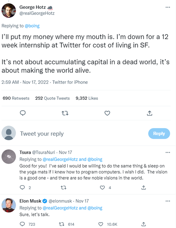Open Elon Musk's profile avatar
The height and width of the screenshot is (228, 176).
(x=9, y=205)
